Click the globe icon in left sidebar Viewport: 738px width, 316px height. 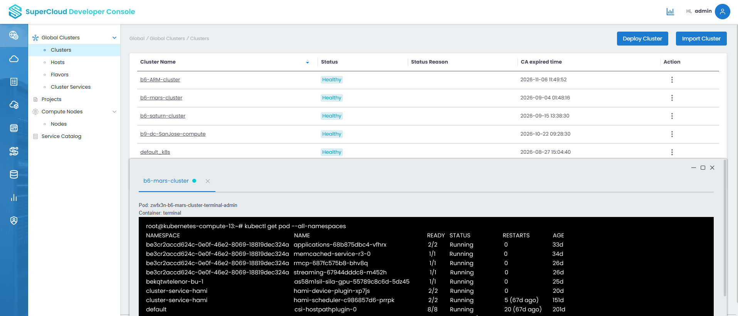14,35
